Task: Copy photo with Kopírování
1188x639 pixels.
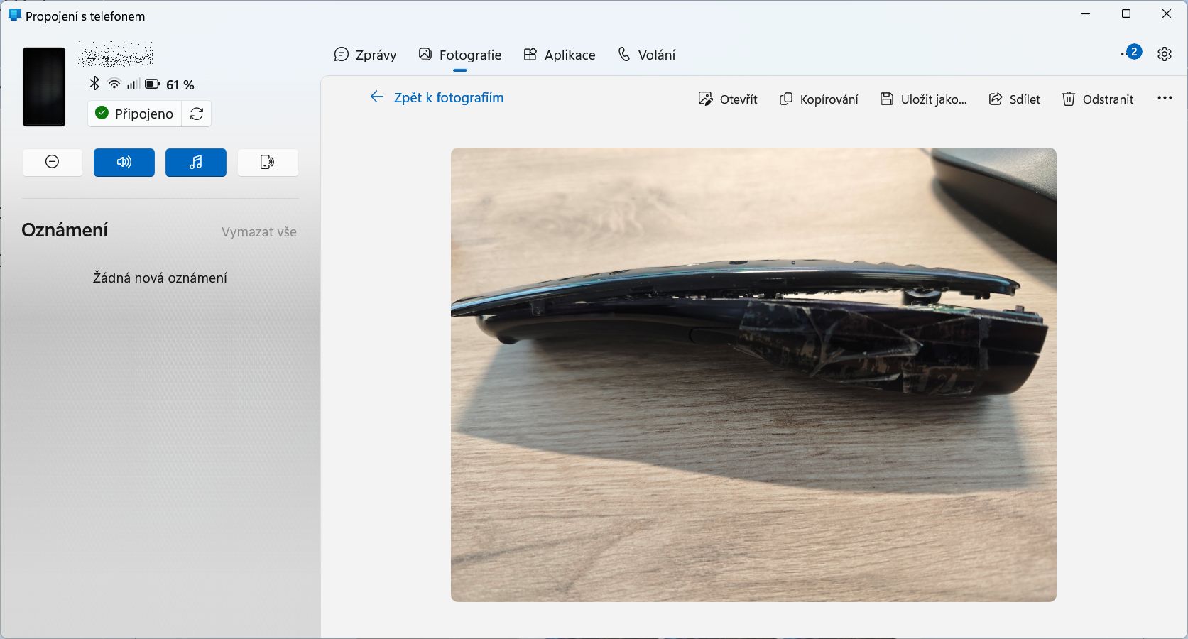Action: tap(819, 99)
